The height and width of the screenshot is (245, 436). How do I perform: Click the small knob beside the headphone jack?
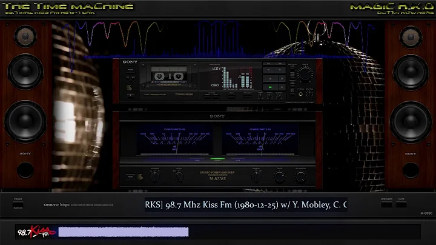(309, 94)
